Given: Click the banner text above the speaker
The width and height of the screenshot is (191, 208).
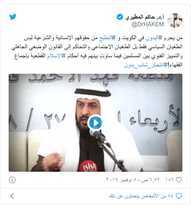Looking at the screenshot, I should (95, 79).
